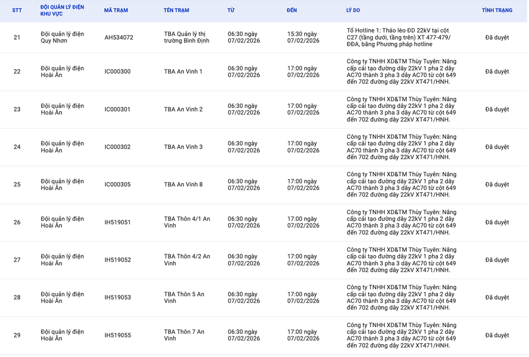Click the Đến column header
The width and height of the screenshot is (529, 357).
click(292, 10)
